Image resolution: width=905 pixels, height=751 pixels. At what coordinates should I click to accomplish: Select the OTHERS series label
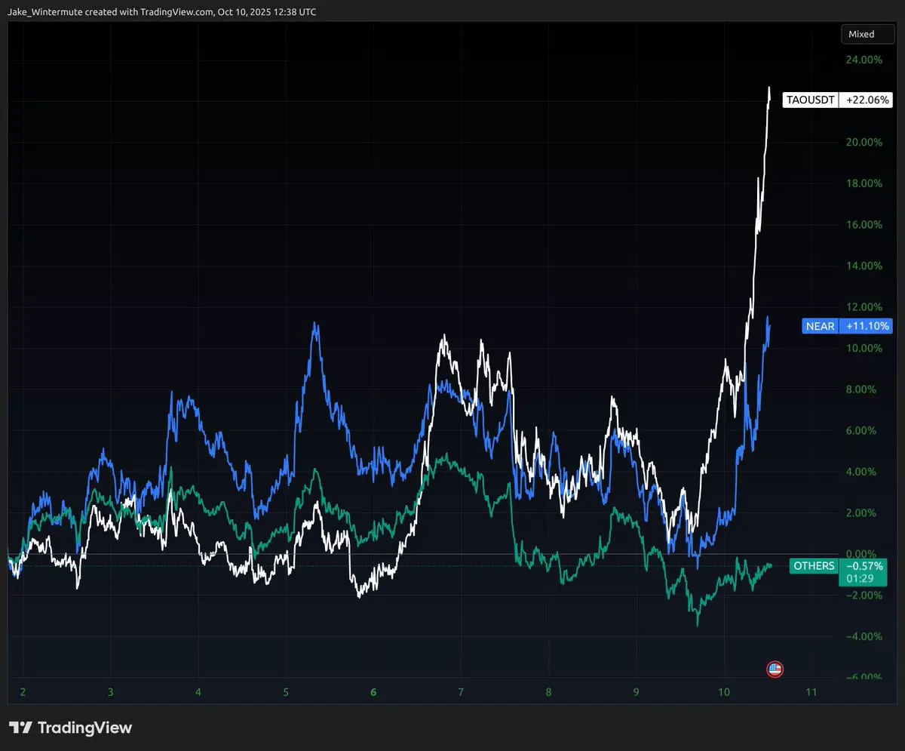click(814, 566)
